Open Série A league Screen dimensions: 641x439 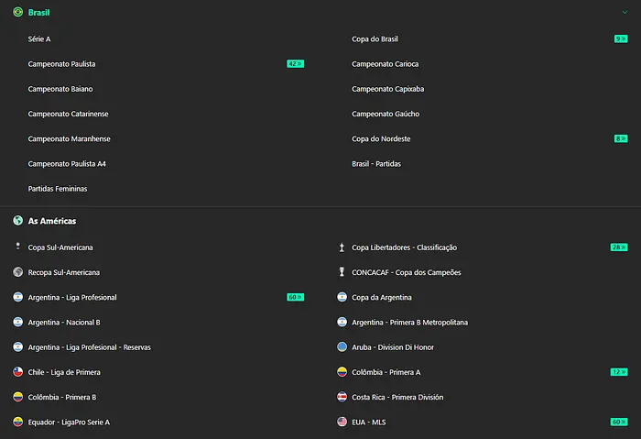[x=39, y=39]
